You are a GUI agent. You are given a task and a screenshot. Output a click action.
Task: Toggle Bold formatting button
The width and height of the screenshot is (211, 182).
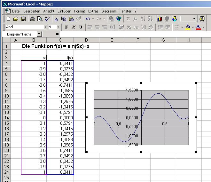point(66,27)
